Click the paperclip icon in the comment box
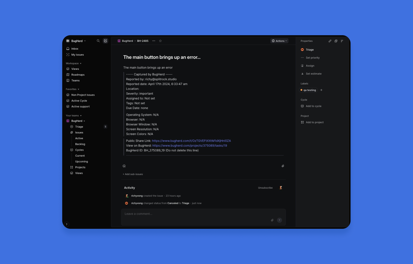Viewport: 413px width, 264px height. (272, 220)
